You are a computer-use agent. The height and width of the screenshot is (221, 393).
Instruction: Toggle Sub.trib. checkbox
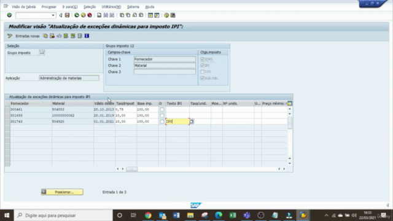(x=202, y=78)
